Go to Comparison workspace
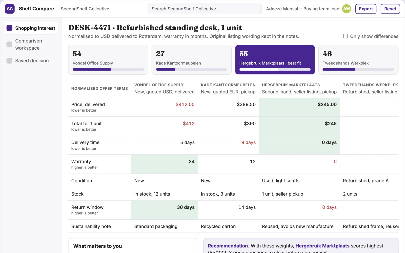The width and height of the screenshot is (405, 253). tap(31, 44)
